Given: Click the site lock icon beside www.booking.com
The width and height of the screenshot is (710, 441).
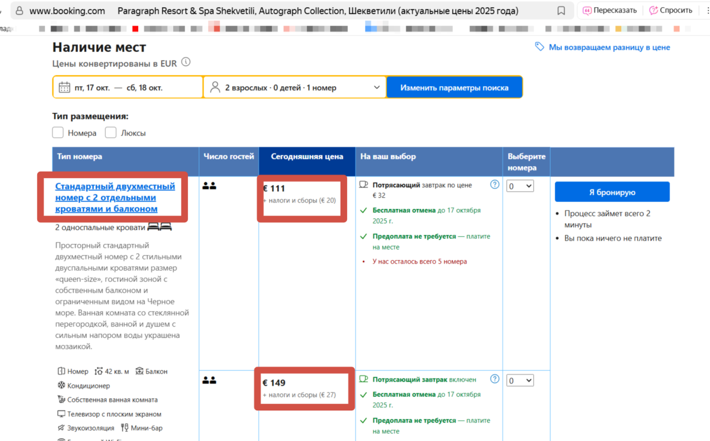Looking at the screenshot, I should (x=19, y=11).
